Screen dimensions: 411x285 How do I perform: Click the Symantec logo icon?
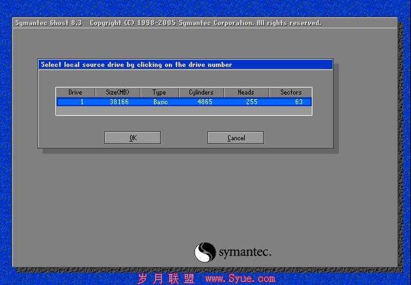coord(205,252)
